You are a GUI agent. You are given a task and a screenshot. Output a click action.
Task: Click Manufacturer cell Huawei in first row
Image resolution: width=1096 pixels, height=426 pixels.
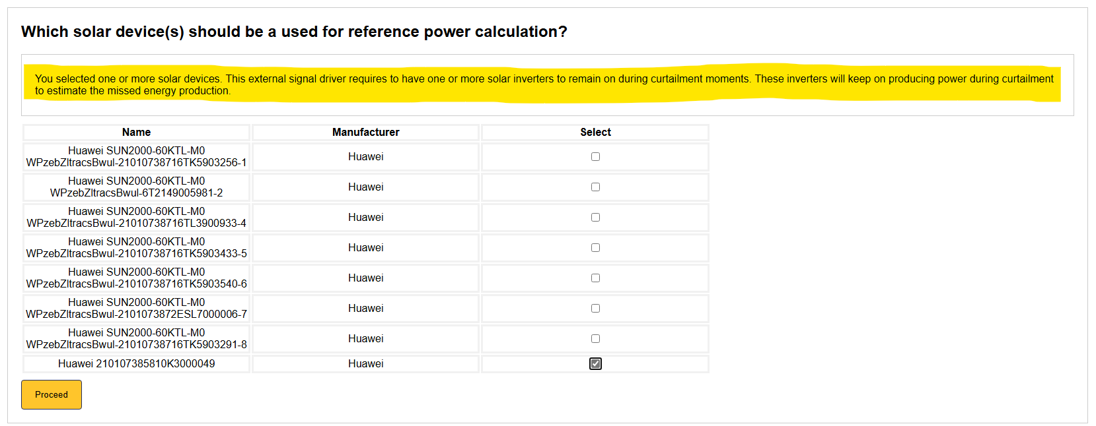click(365, 157)
